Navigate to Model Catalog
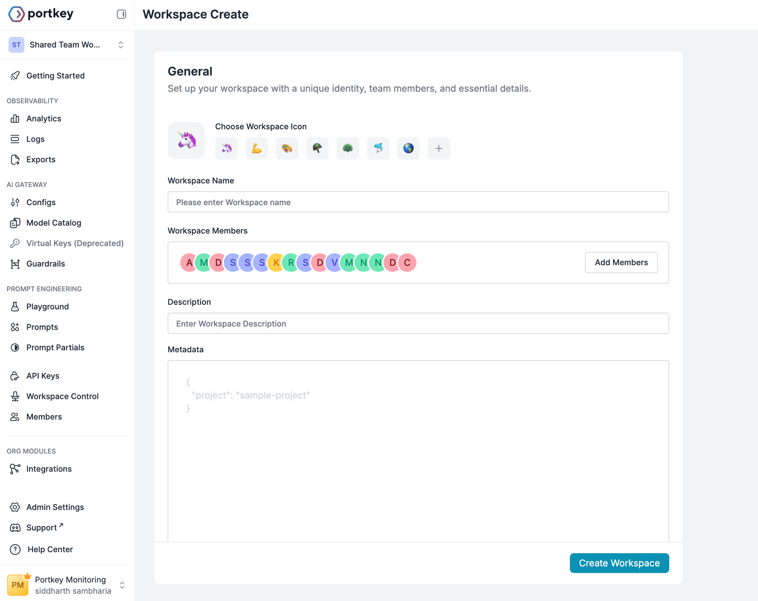Screen dimensions: 758x601 coord(53,223)
